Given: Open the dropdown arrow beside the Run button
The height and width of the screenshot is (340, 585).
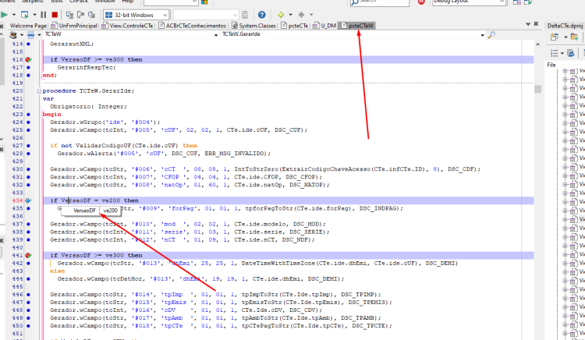Looking at the screenshot, I should [x=14, y=15].
